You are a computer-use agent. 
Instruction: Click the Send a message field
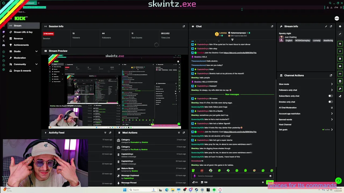(232, 176)
